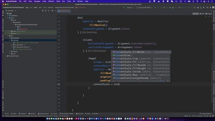215x121 pixels.
Task: Expand the xml folder
Action: 10,54
